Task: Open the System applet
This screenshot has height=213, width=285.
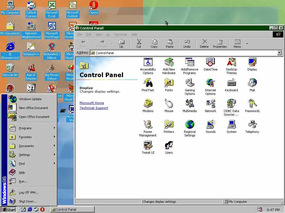Action: pos(231,127)
